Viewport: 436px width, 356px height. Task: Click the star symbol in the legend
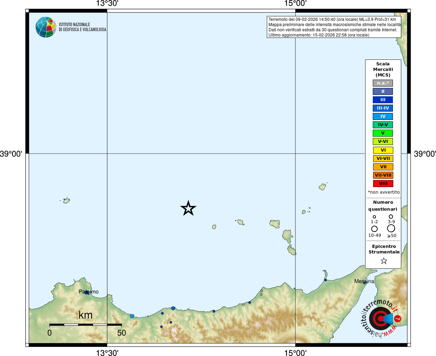pos(384,261)
